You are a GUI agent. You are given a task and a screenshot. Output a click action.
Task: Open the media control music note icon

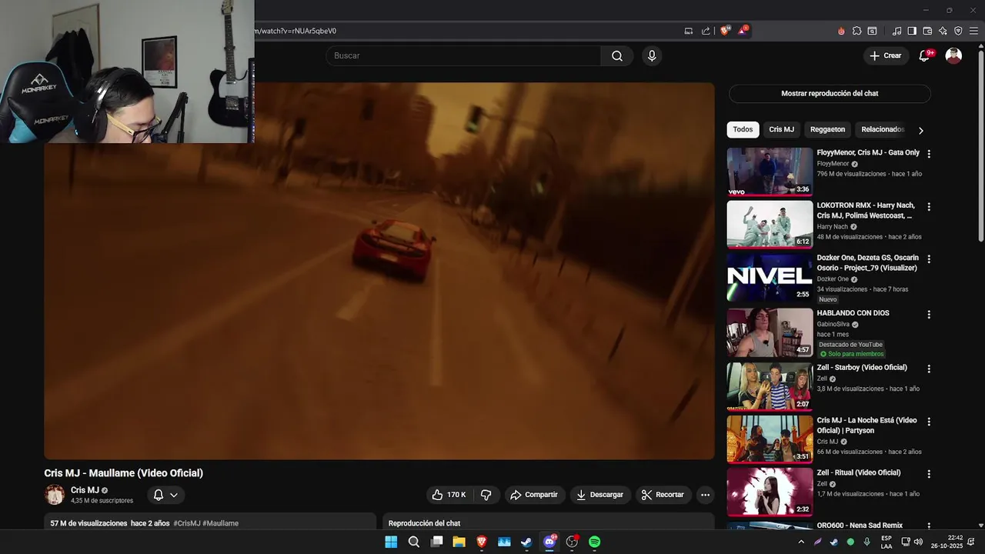click(897, 31)
